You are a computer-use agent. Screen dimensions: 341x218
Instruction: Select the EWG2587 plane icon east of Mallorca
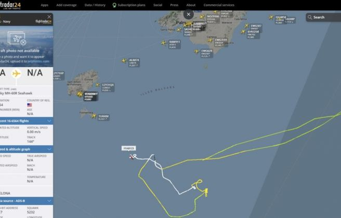pyautogui.click(x=246, y=26)
